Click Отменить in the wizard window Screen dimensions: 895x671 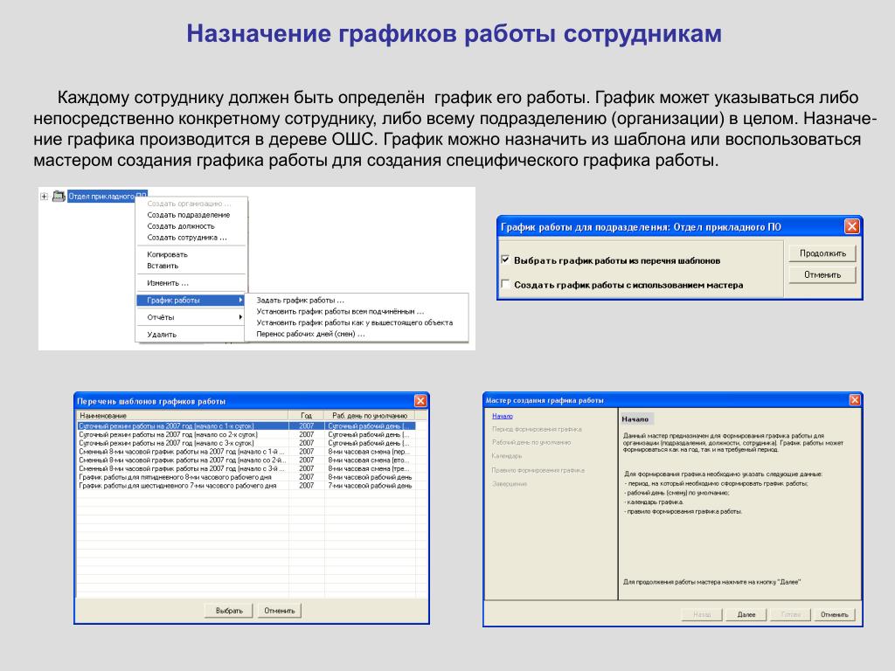(835, 614)
